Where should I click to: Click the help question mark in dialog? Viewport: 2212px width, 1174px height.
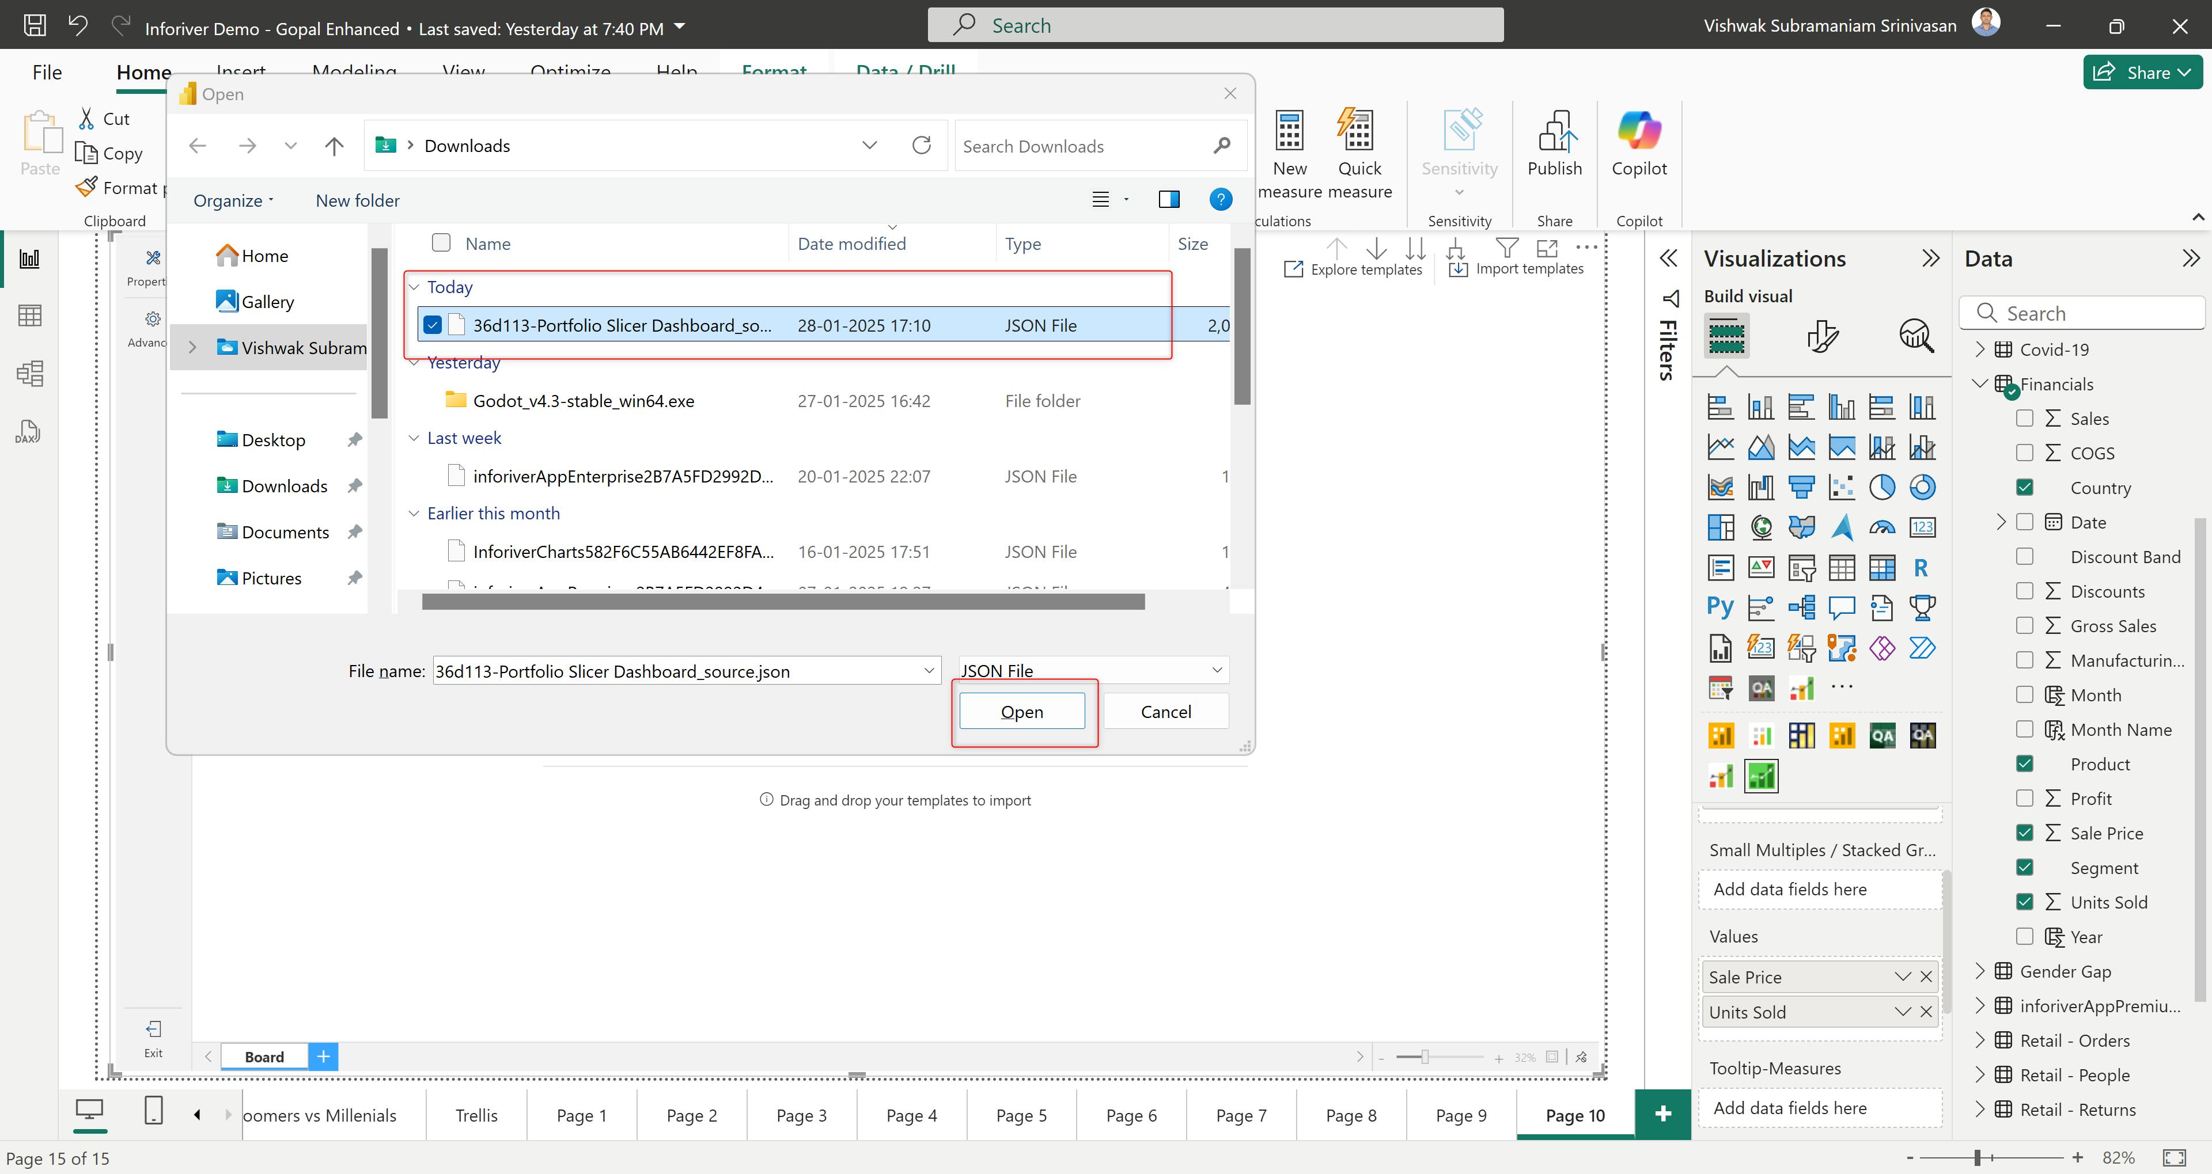tap(1220, 200)
